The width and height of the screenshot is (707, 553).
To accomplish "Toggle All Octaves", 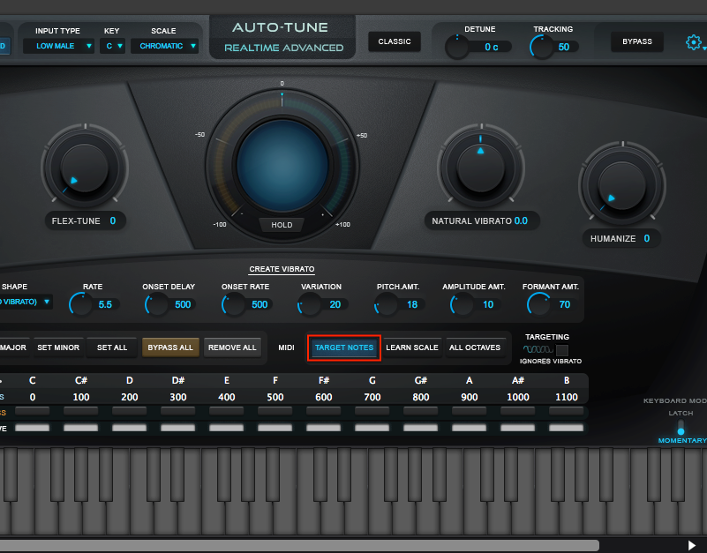I will point(475,347).
